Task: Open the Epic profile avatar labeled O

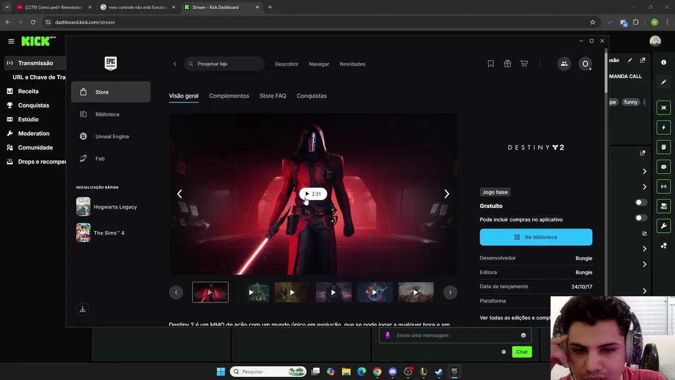Action: (x=585, y=64)
